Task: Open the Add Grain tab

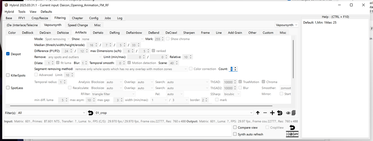Action: 235,33
